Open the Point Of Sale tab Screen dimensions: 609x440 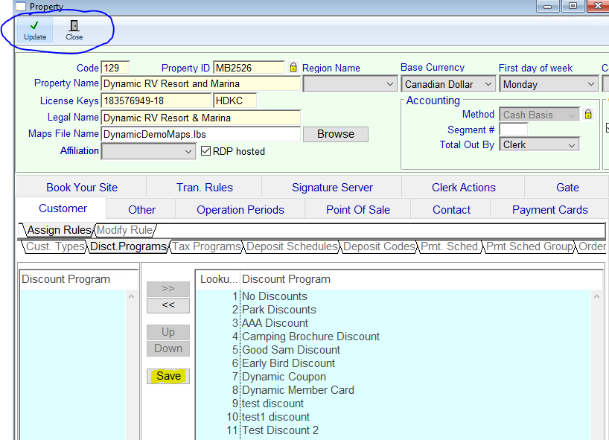tap(357, 210)
